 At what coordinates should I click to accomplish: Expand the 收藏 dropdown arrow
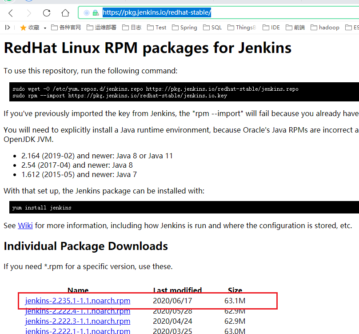point(45,28)
